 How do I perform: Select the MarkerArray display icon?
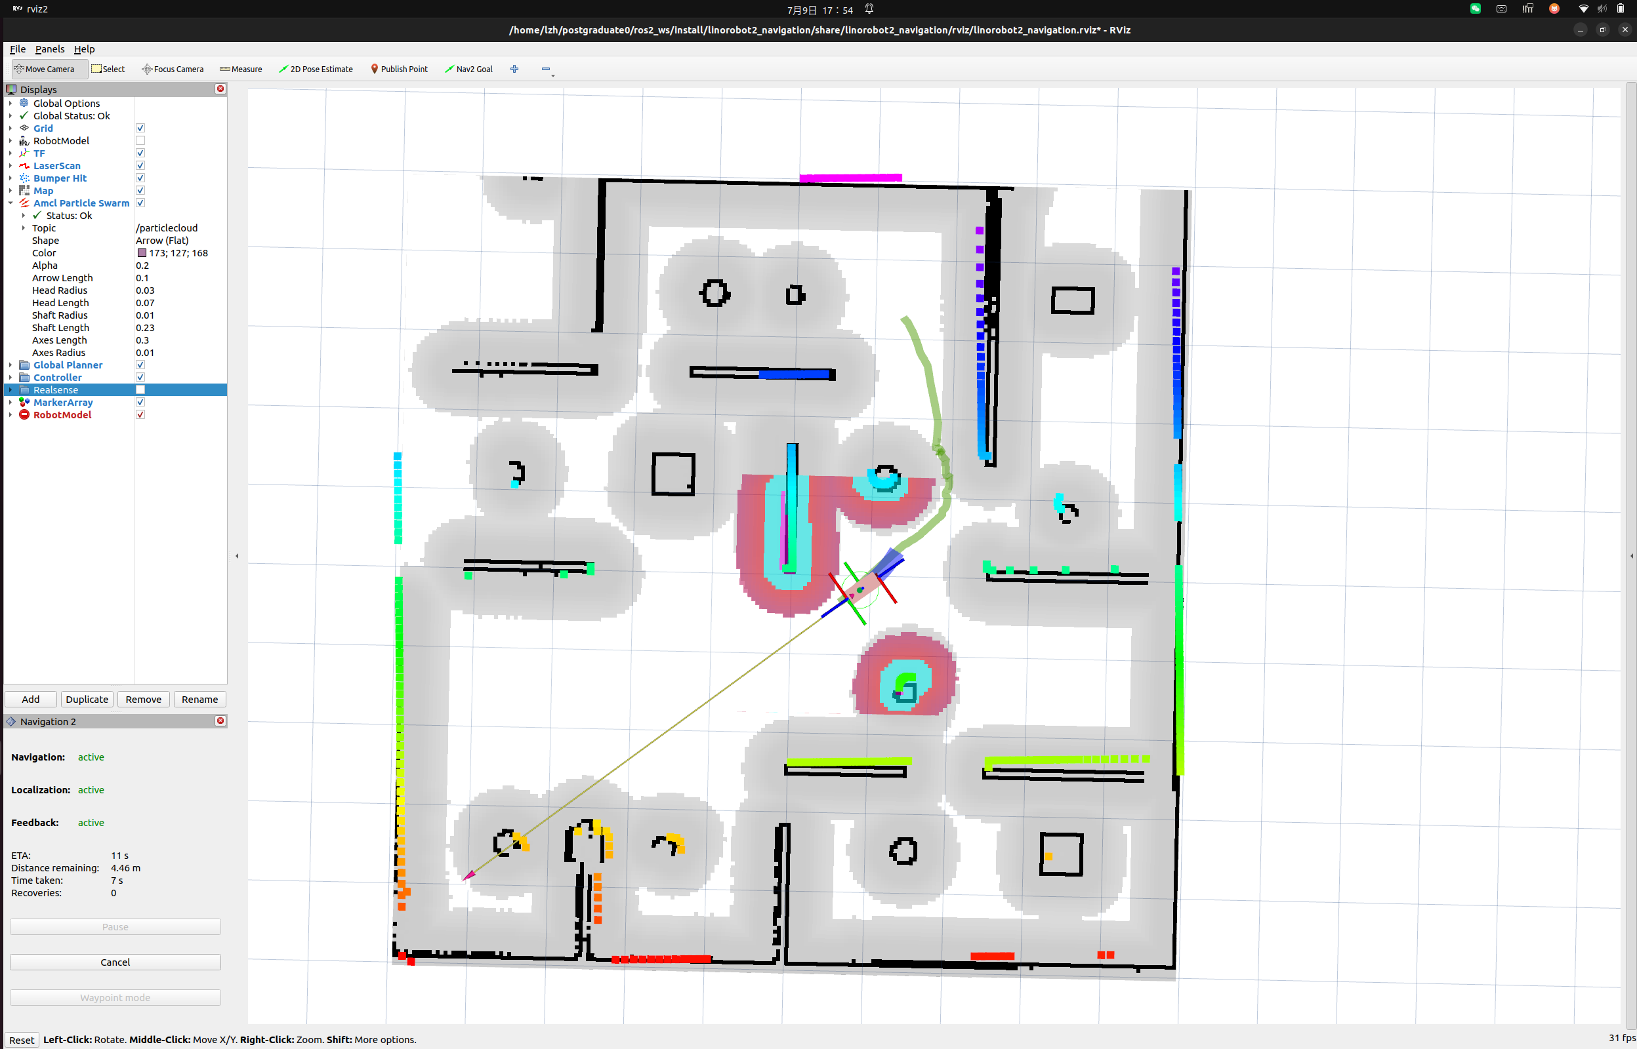(x=24, y=403)
